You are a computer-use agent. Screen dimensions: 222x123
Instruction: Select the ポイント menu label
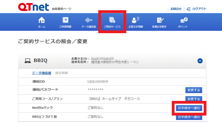point(183,27)
